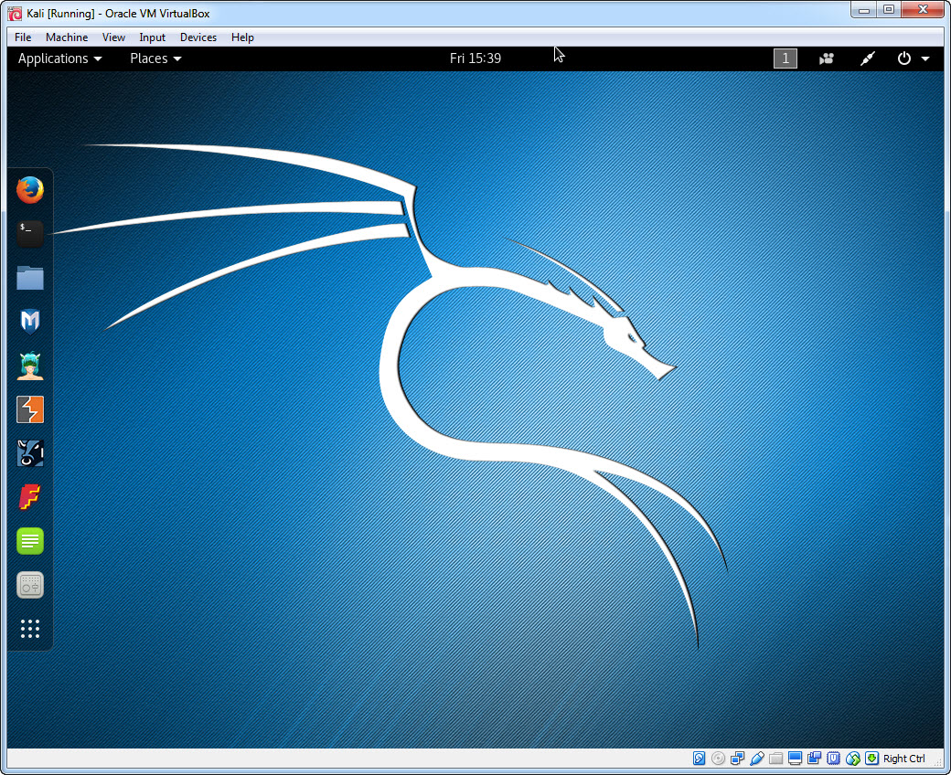Open the Files folder icon in dock
Viewport: 951px width, 775px height.
pyautogui.click(x=29, y=278)
